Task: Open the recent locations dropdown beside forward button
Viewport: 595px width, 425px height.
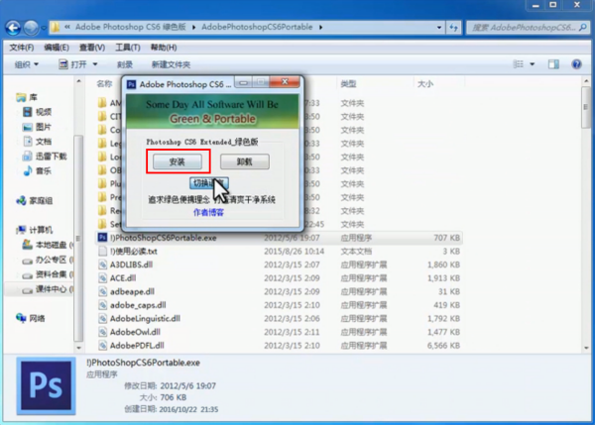Action: (x=44, y=28)
